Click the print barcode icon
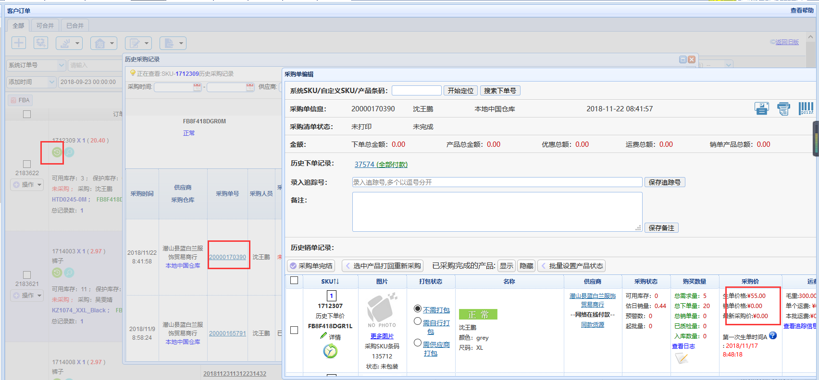 coord(806,108)
